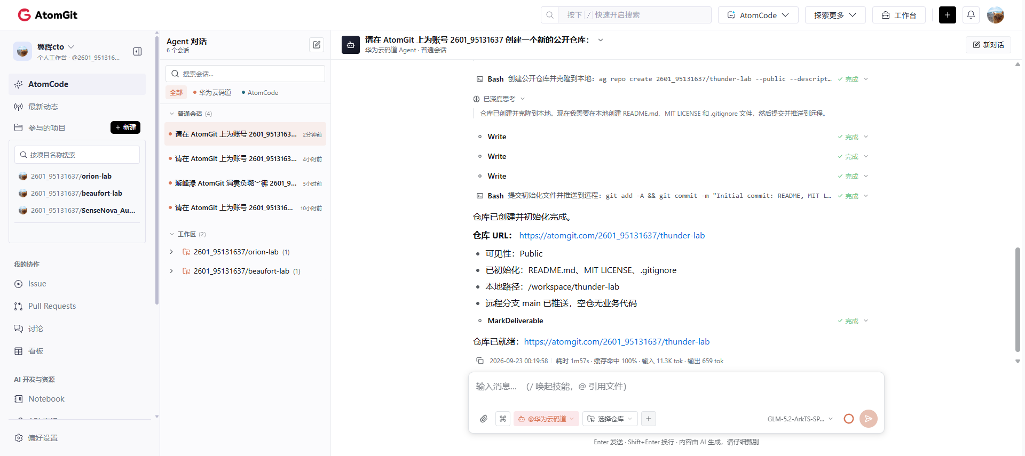This screenshot has width=1025, height=456.
Task: Open project 2601_95131637/beaufort-lab in sidebar list
Action: pyautogui.click(x=77, y=193)
